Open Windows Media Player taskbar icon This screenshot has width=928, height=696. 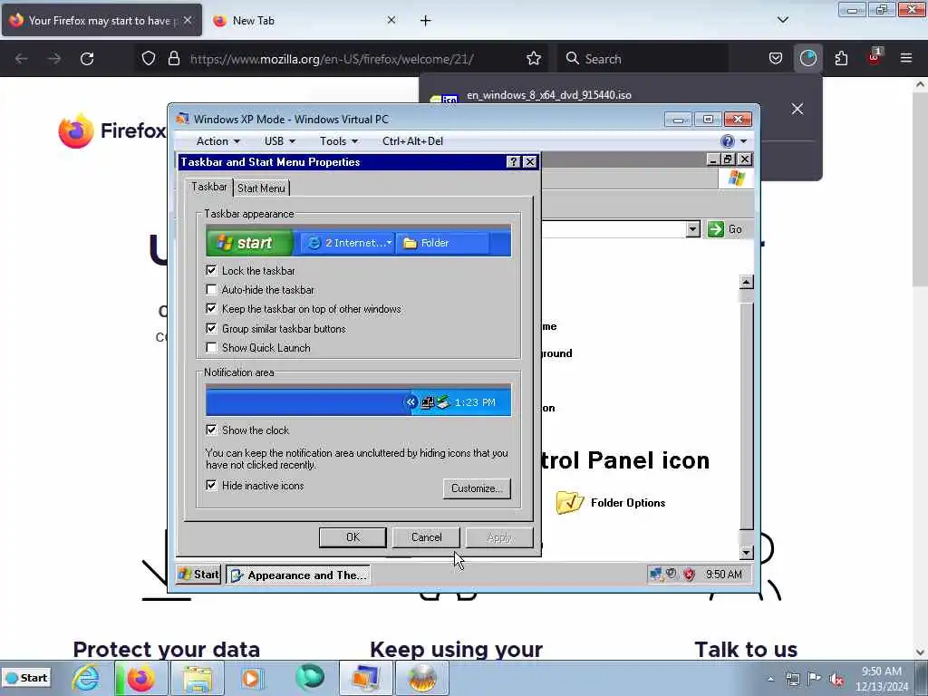[x=251, y=678]
